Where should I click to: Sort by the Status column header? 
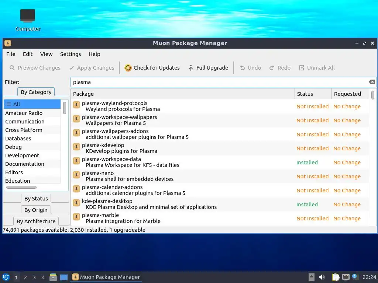[x=313, y=94]
